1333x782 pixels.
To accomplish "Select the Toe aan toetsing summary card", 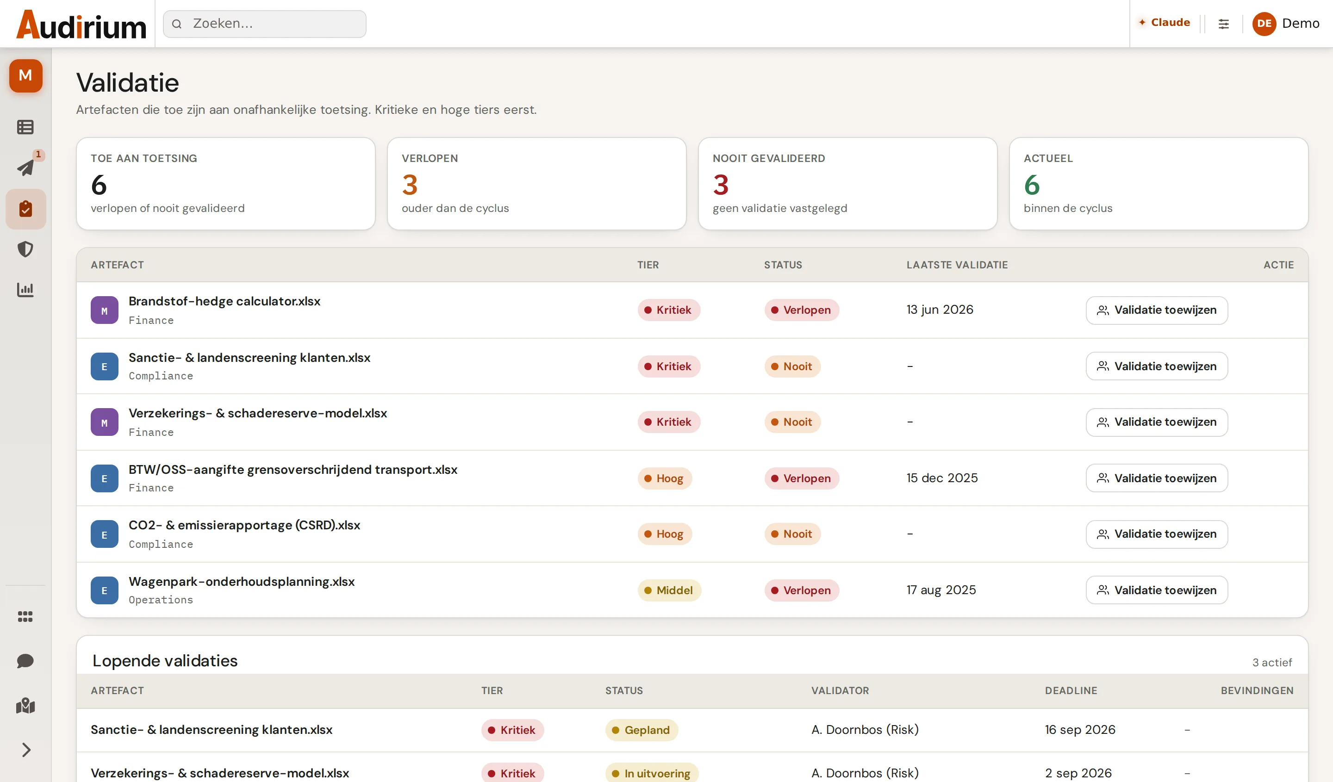I will click(x=226, y=184).
